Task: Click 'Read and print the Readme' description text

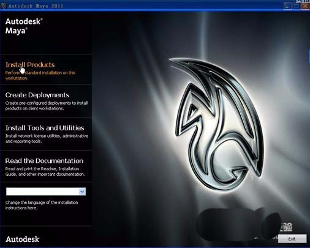Action: [45, 171]
